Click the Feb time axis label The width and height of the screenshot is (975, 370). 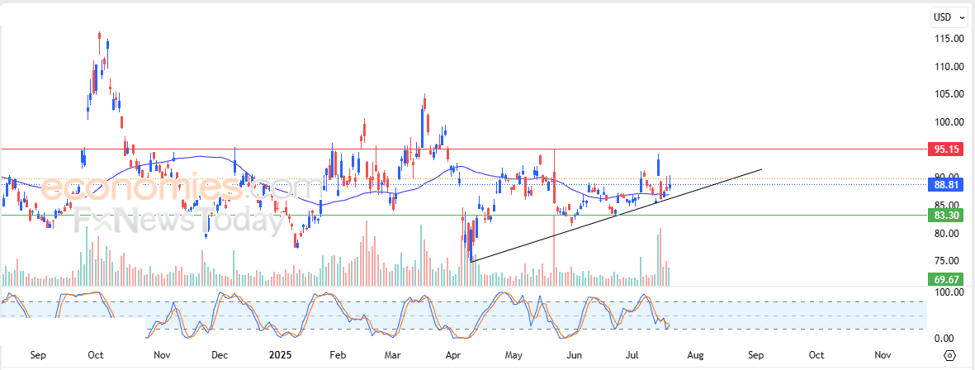337,355
